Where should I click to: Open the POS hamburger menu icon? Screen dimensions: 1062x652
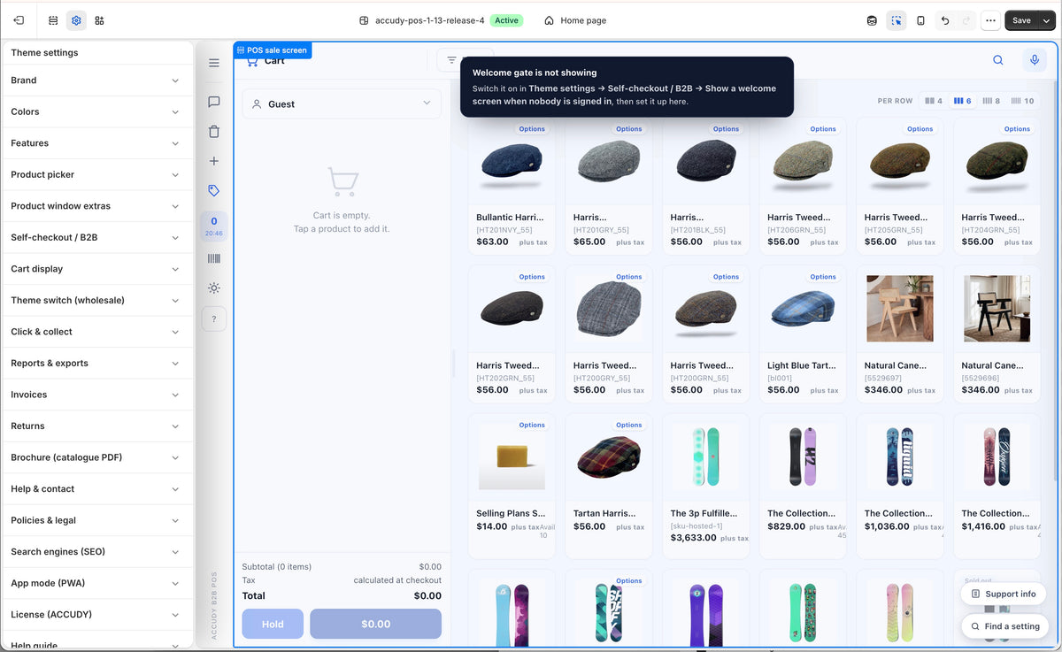coord(214,63)
